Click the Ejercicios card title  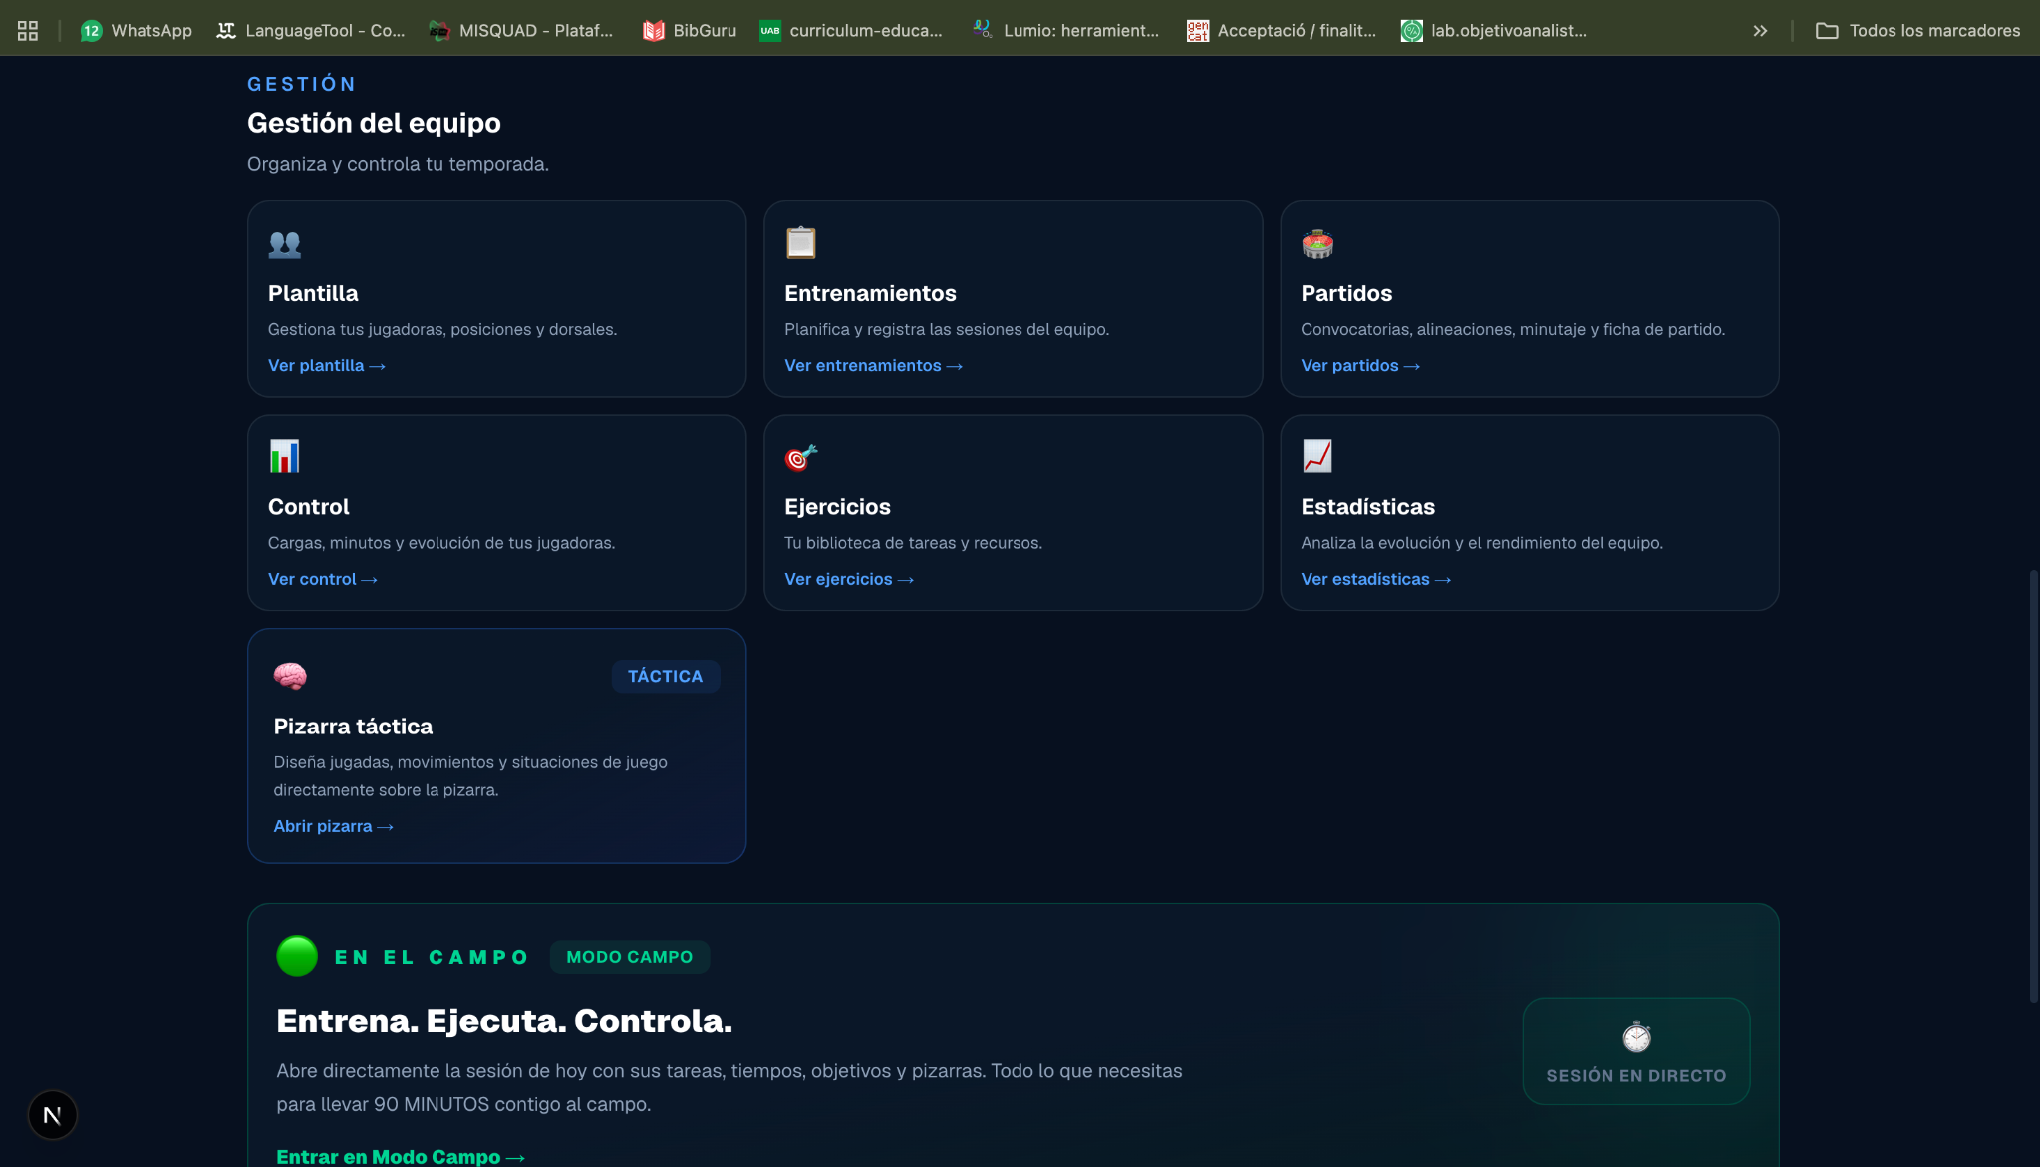click(837, 506)
